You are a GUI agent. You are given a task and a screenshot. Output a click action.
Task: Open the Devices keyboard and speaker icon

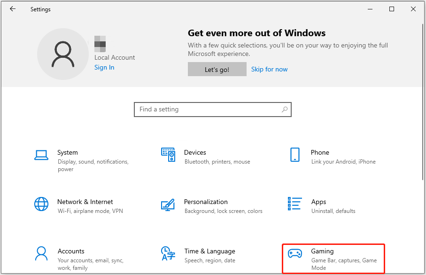pos(168,155)
